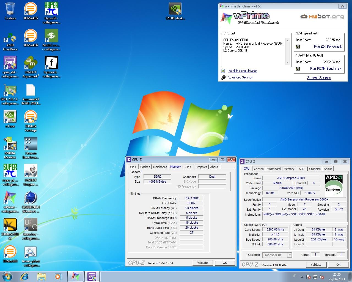Click the Run 32M Benchmark link
This screenshot has width=352, height=282.
pos(328,47)
